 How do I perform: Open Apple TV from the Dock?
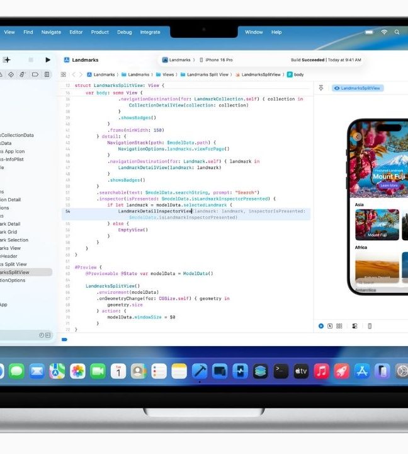(x=301, y=371)
